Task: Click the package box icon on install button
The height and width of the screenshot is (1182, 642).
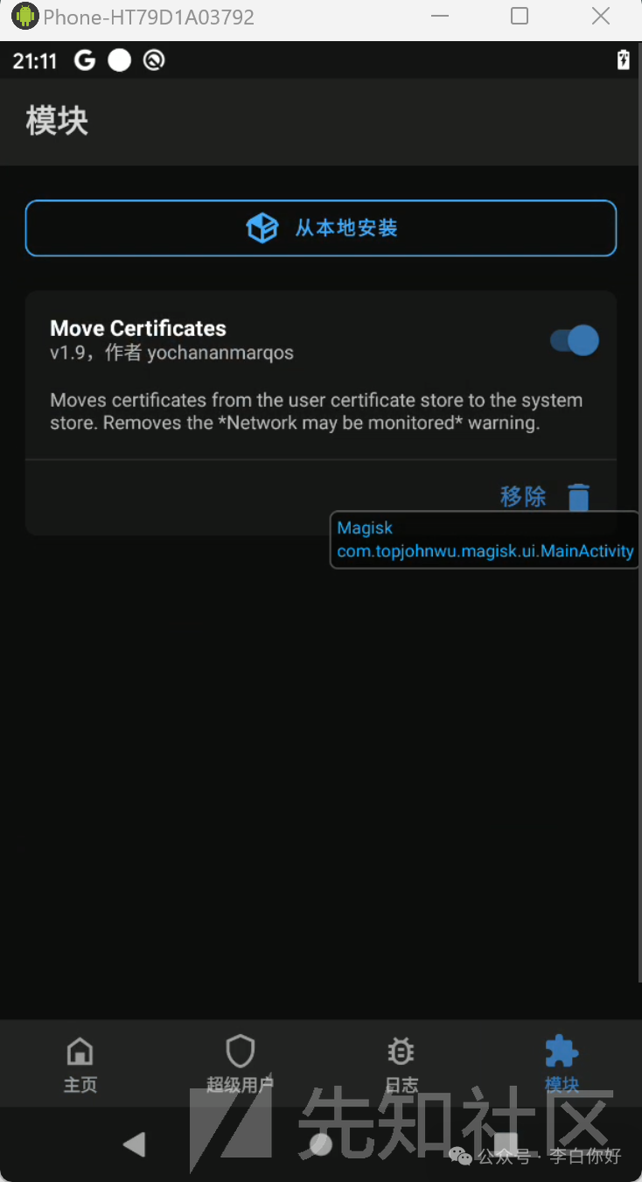Action: click(x=262, y=228)
